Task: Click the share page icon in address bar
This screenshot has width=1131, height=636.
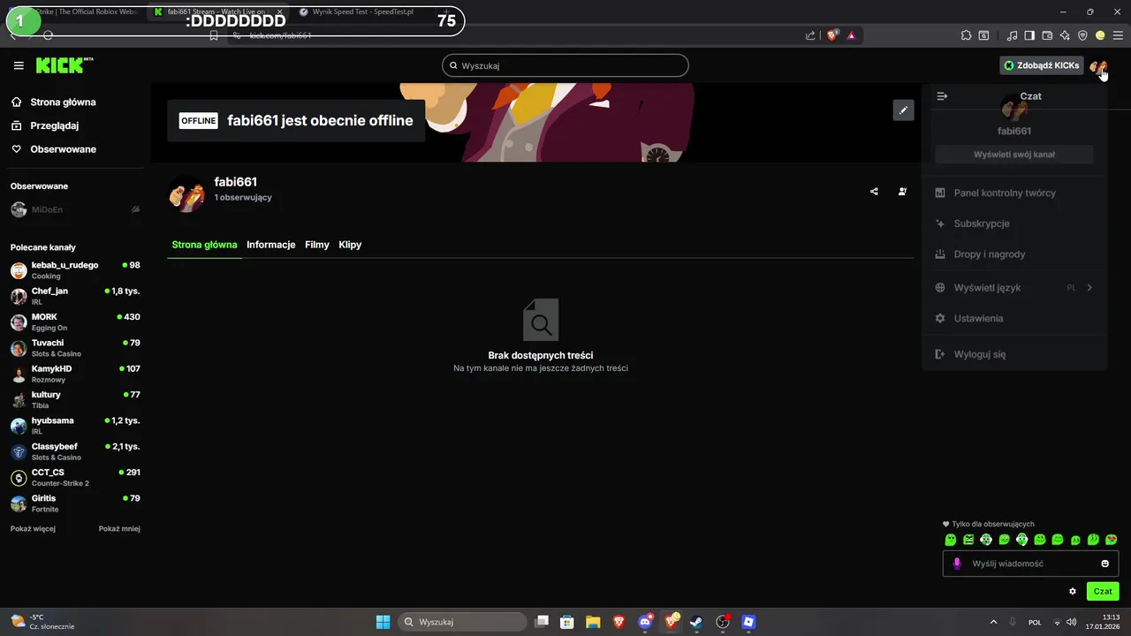Action: coord(810,35)
